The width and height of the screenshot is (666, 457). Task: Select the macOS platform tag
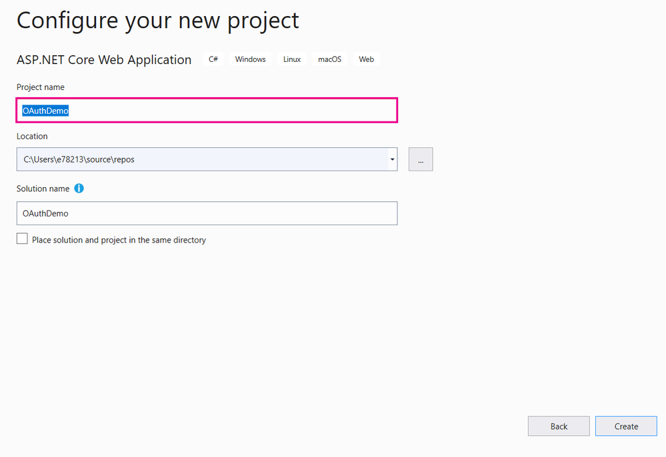click(329, 59)
